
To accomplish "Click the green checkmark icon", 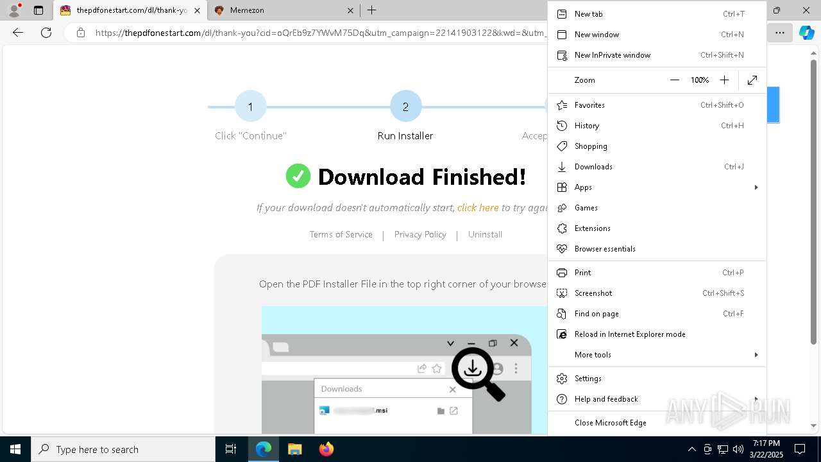I will pos(298,176).
